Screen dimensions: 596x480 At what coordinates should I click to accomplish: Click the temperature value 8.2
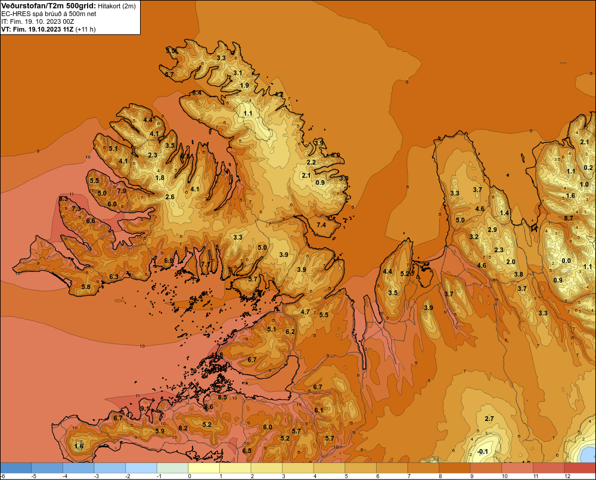(x=183, y=428)
